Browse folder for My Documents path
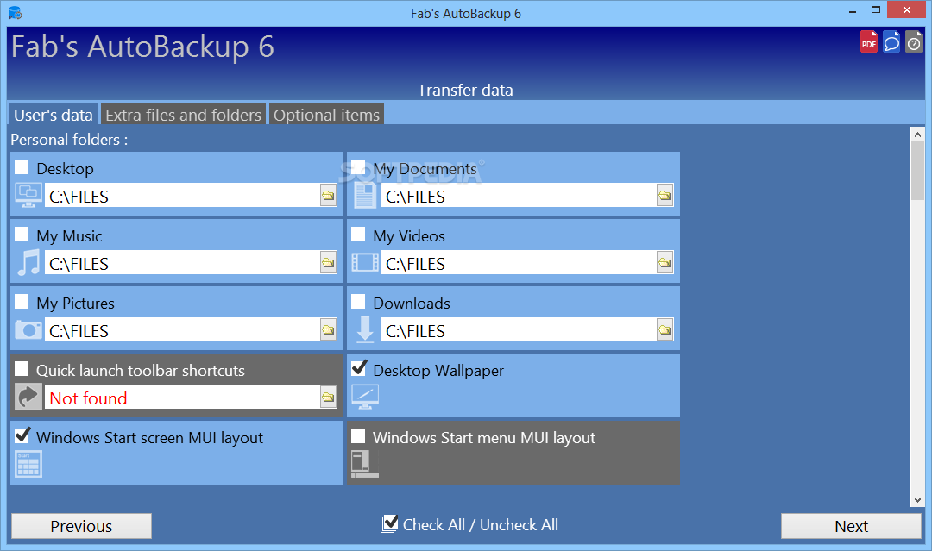Image resolution: width=932 pixels, height=551 pixels. click(x=664, y=196)
